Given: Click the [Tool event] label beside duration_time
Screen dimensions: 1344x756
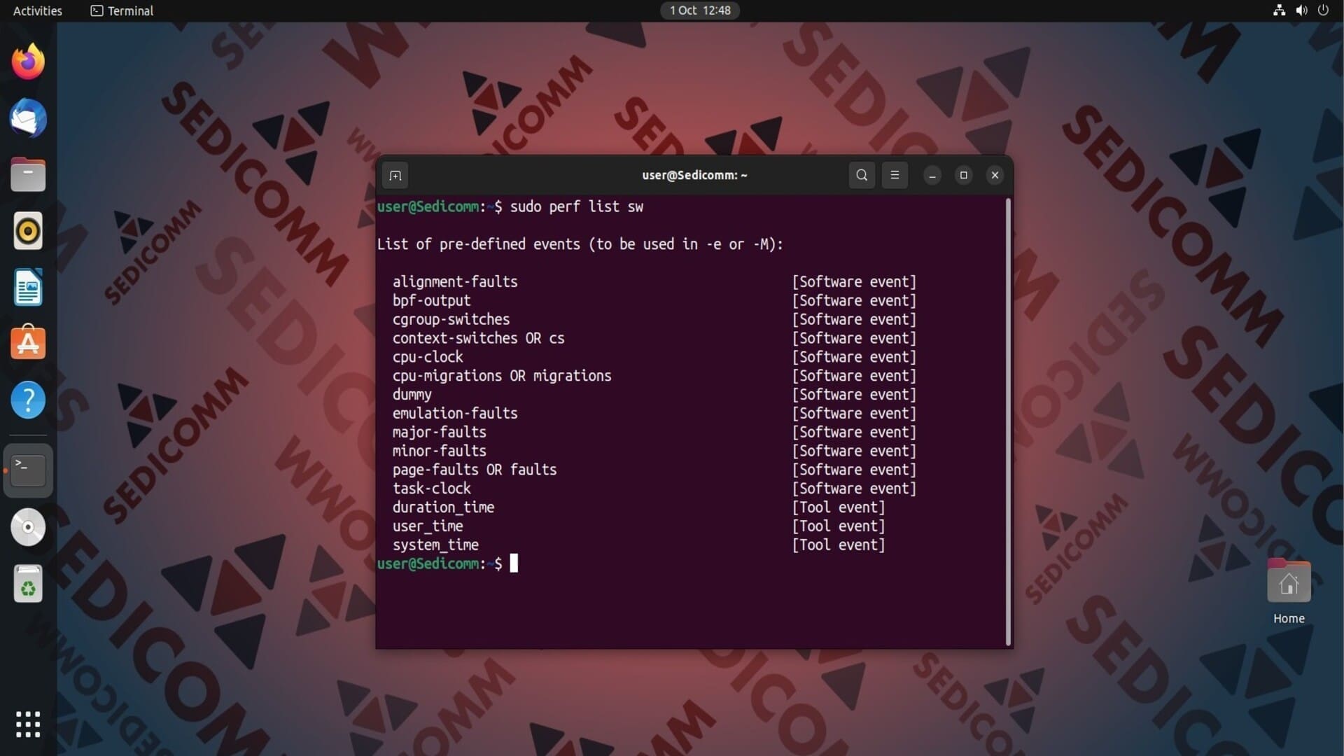Looking at the screenshot, I should [839, 507].
